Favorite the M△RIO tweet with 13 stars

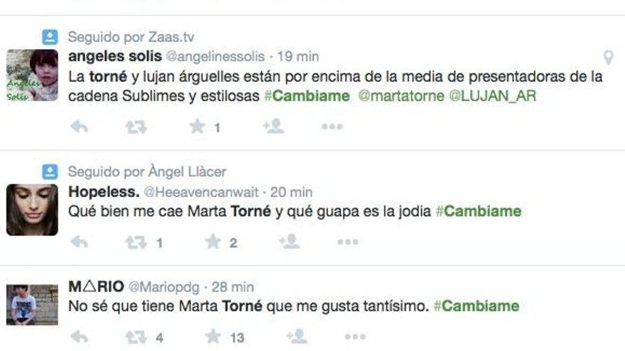(x=213, y=337)
